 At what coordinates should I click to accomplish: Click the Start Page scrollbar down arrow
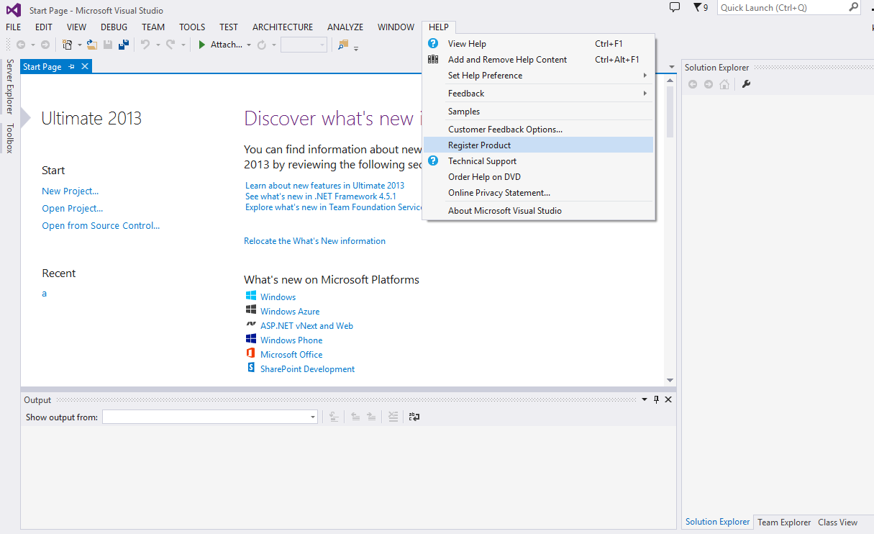[x=670, y=380]
